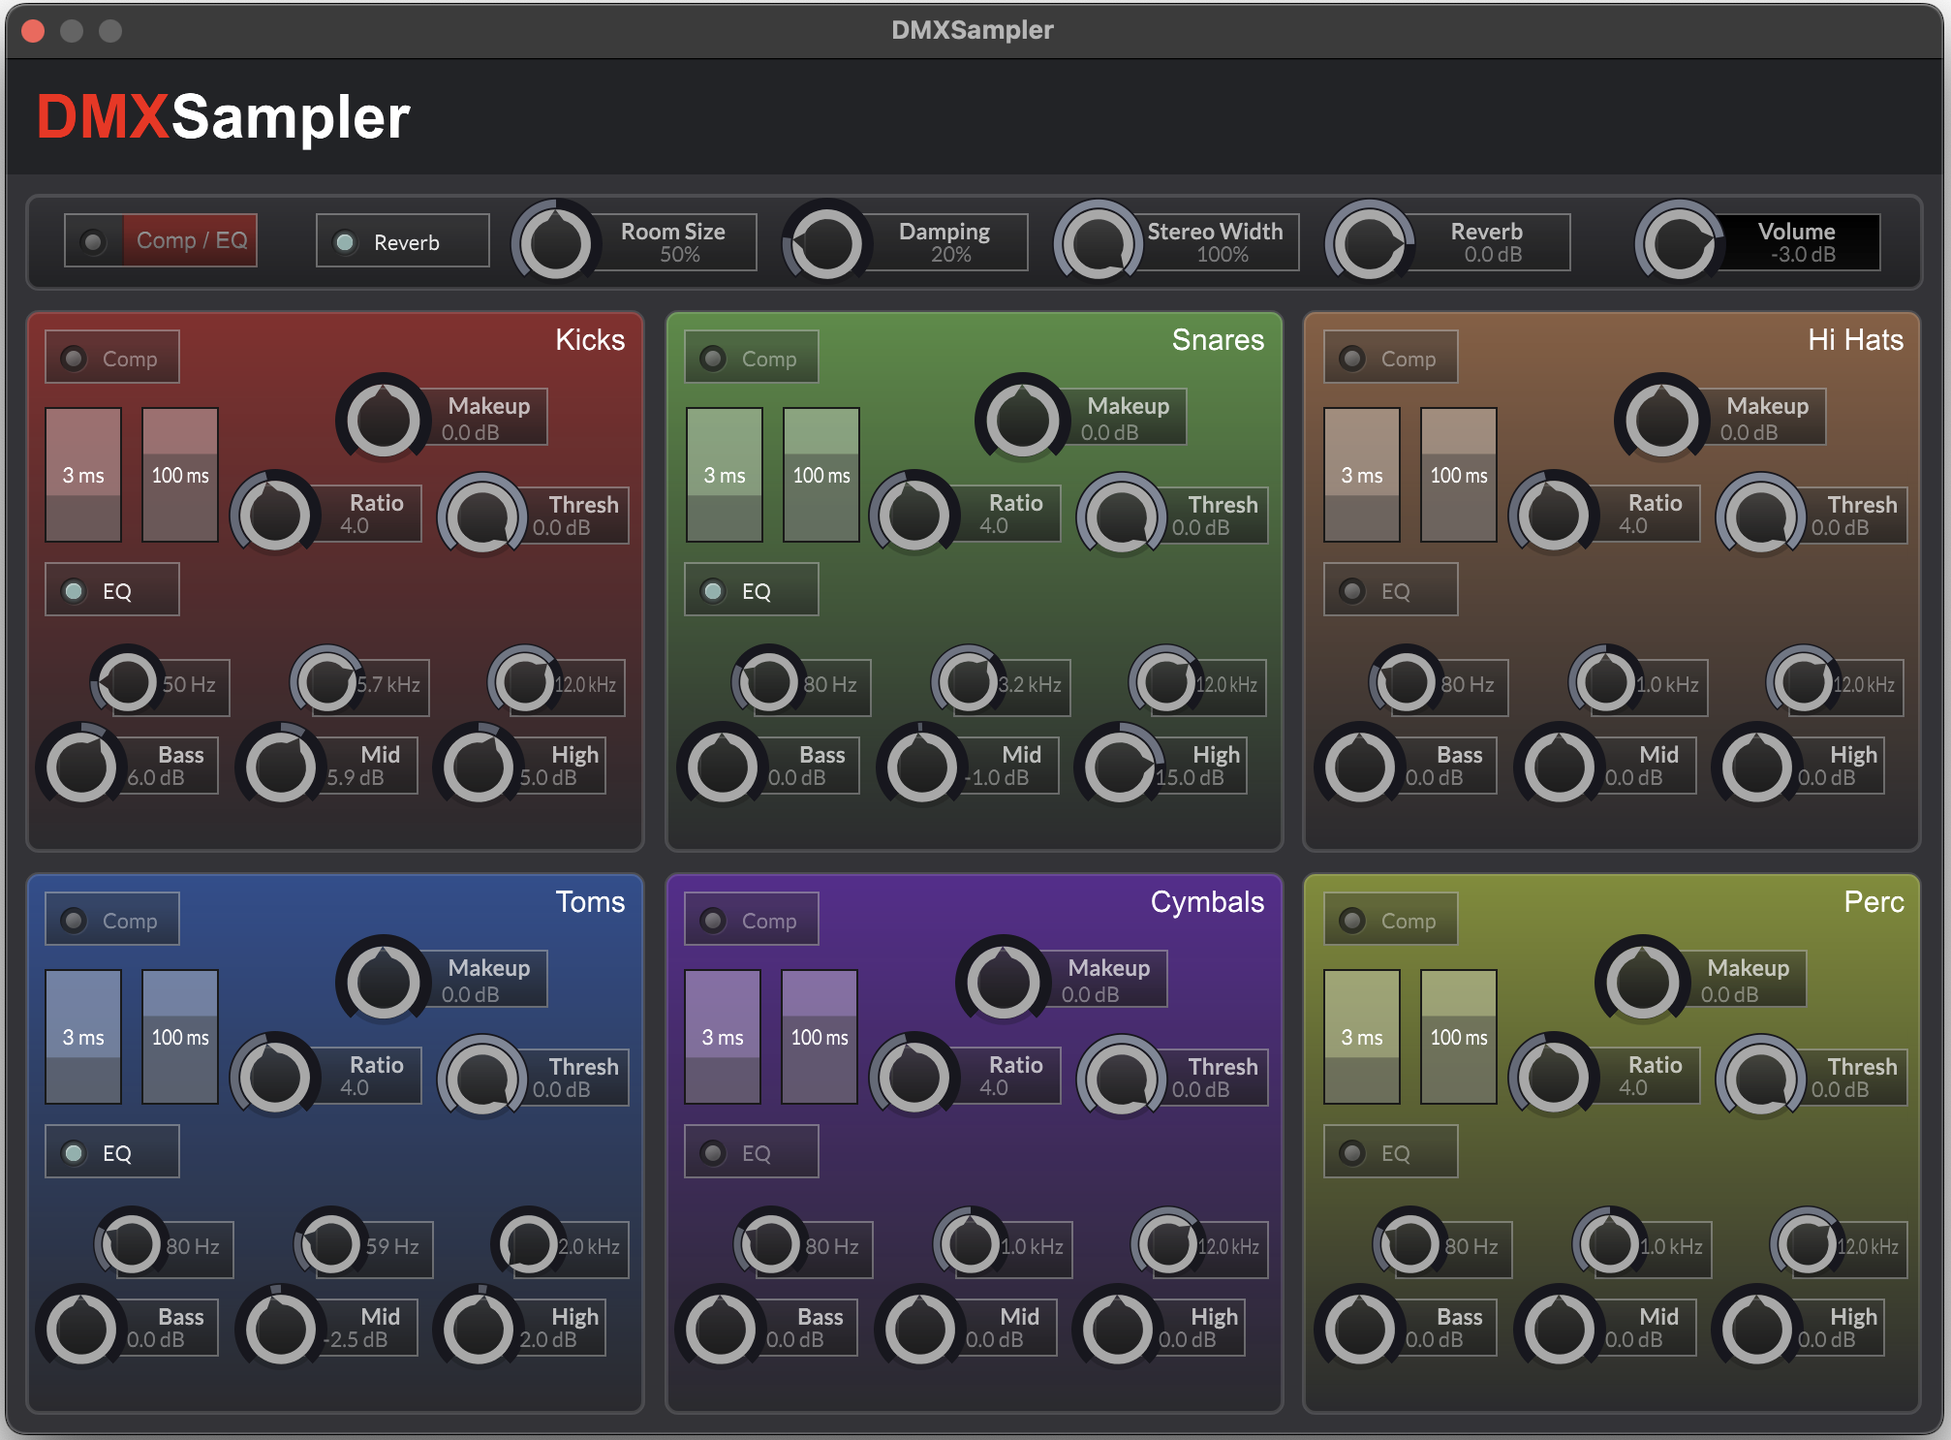Click the Toms 2.0 kHz frequency knob
The image size is (1951, 1440).
529,1243
